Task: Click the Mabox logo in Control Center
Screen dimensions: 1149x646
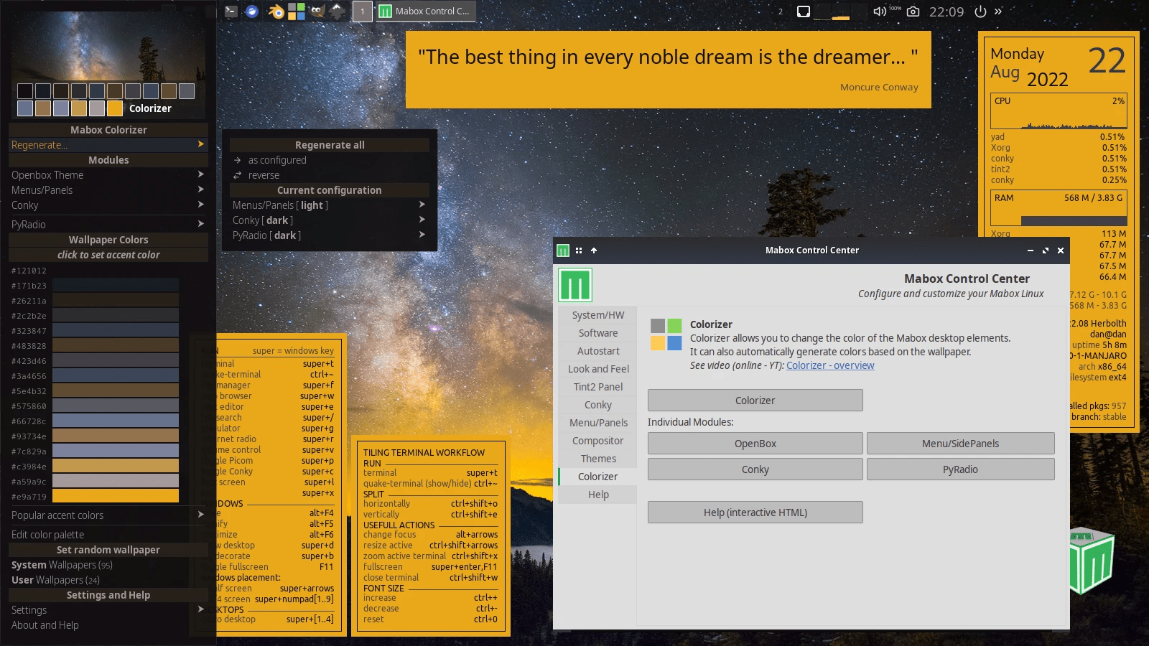Action: click(x=574, y=284)
